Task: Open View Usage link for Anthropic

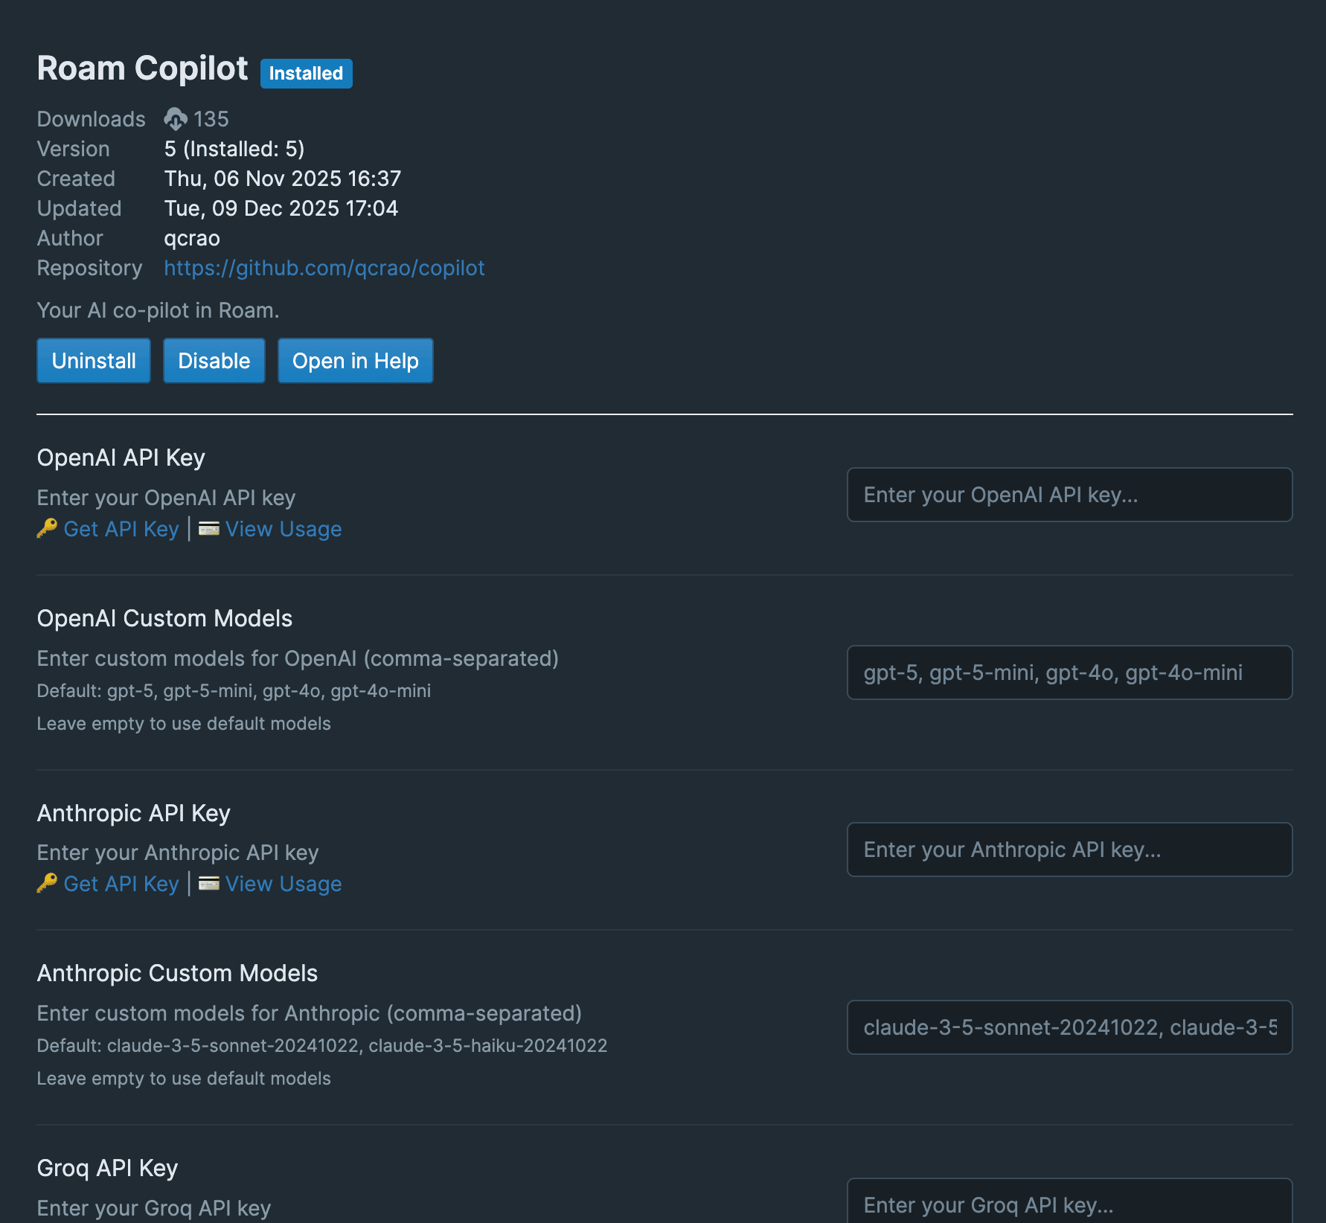Action: point(284,884)
